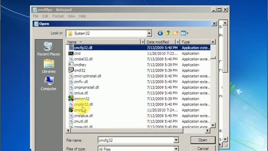The height and width of the screenshot is (151, 268).
Task: Click the Notepad title bar icon
Action: pyautogui.click(x=35, y=10)
